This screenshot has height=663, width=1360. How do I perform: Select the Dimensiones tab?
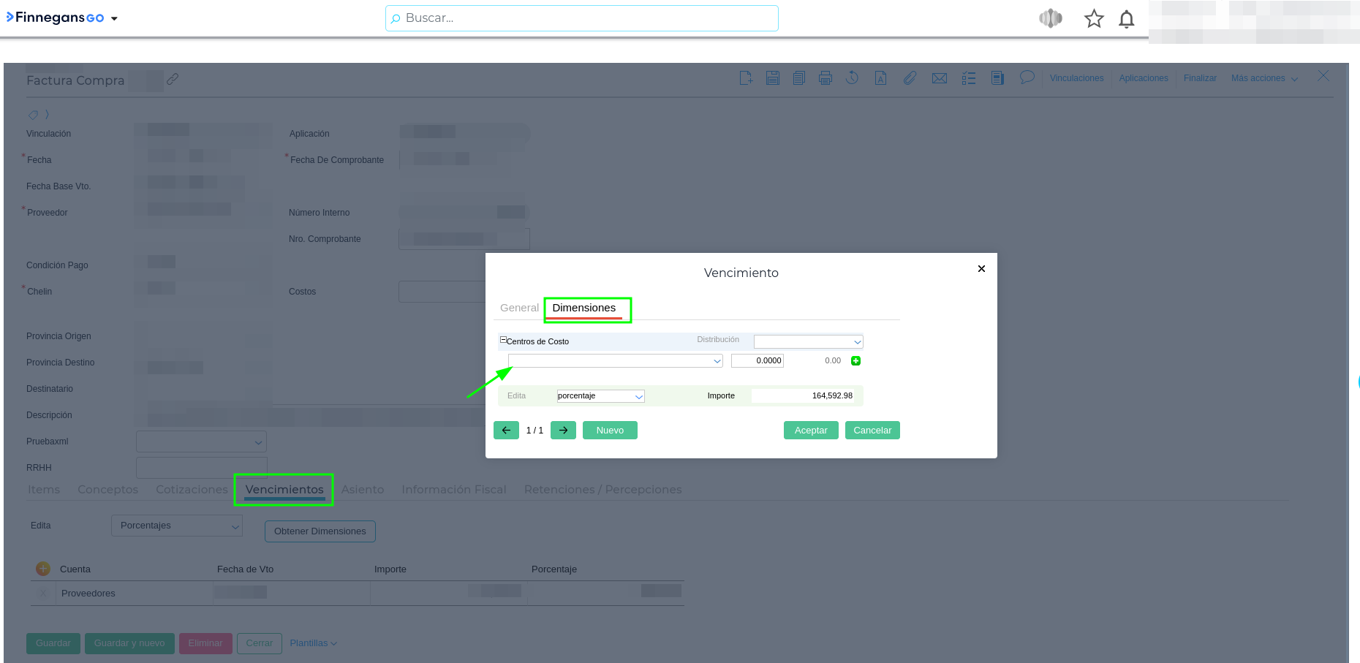583,308
